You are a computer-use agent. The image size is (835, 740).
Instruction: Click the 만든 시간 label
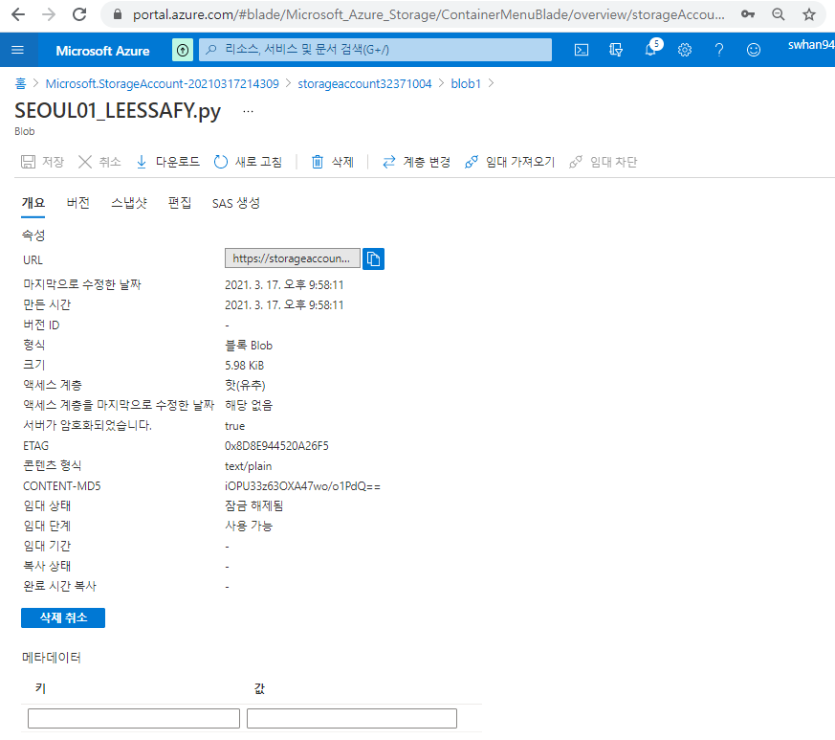[47, 305]
